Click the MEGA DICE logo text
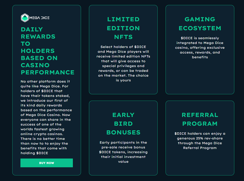This screenshot has width=244, height=181. pyautogui.click(x=39, y=18)
